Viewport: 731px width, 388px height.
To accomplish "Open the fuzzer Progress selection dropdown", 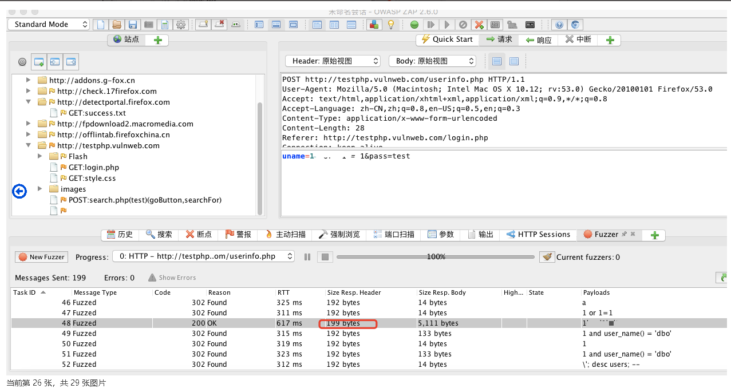I will click(x=203, y=256).
